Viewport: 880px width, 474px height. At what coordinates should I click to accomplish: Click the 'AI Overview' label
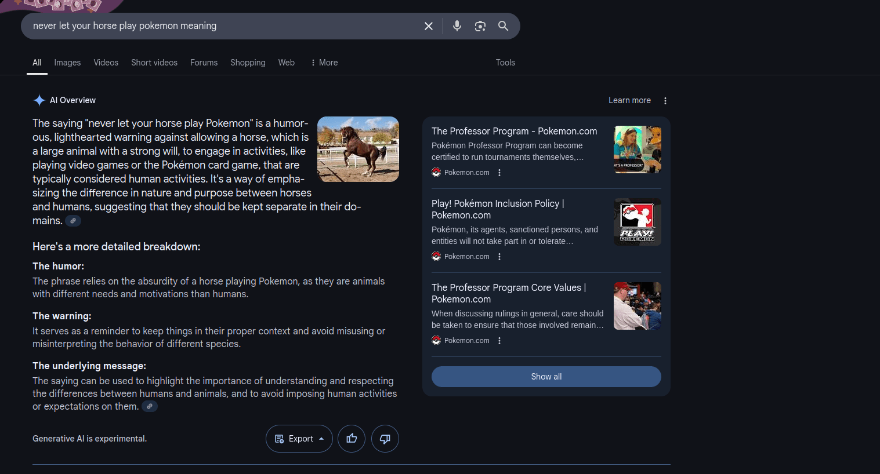73,100
